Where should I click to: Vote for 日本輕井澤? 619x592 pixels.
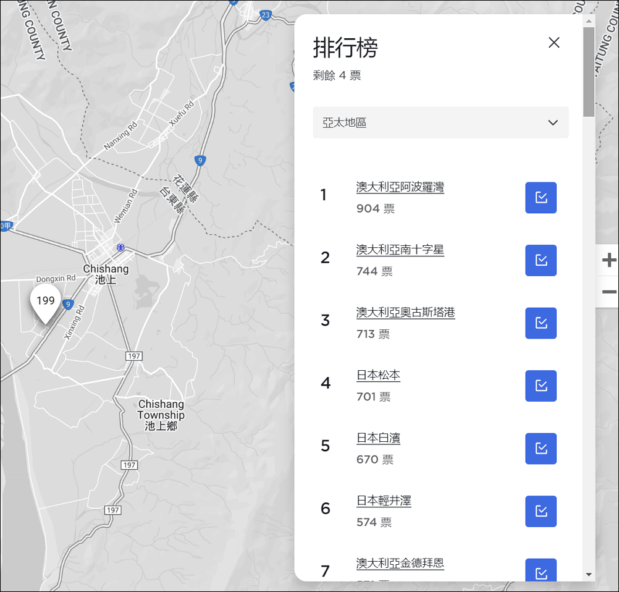[x=541, y=512]
